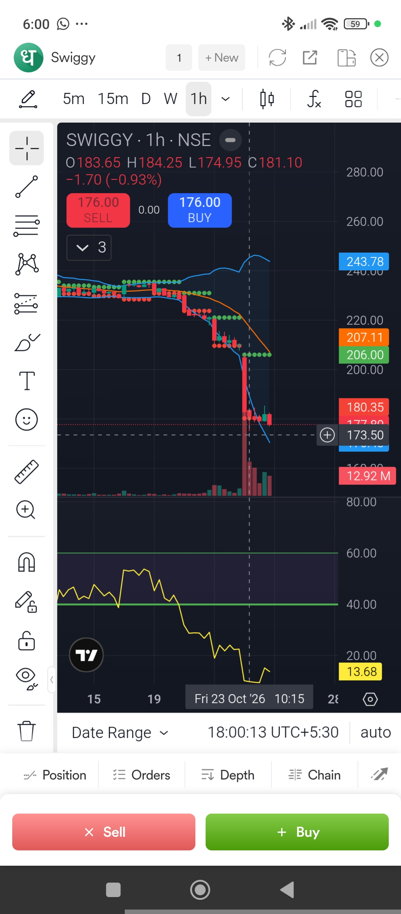Open chart settings hexagon icon on time axis
This screenshot has width=401, height=914.
tap(370, 699)
